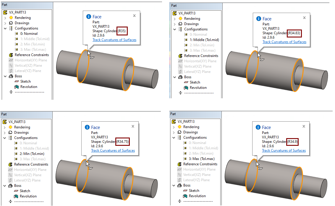This screenshot has height=206, width=335.
Task: Click Reference Constraints icon in R35 view
Action: point(11,55)
